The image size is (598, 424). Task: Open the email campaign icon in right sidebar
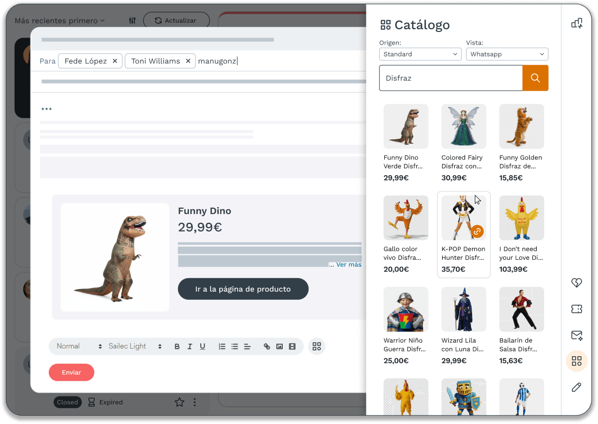[576, 335]
